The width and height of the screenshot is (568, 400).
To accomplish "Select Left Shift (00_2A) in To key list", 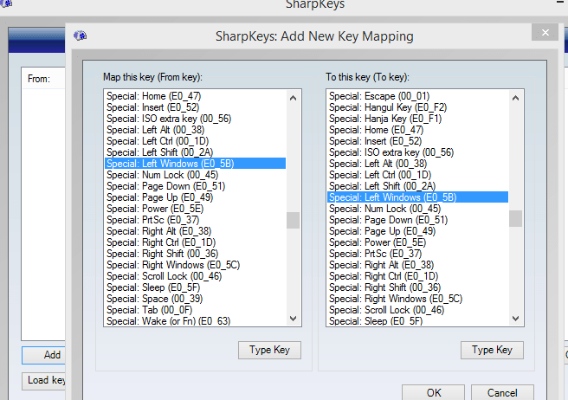I will 417,186.
